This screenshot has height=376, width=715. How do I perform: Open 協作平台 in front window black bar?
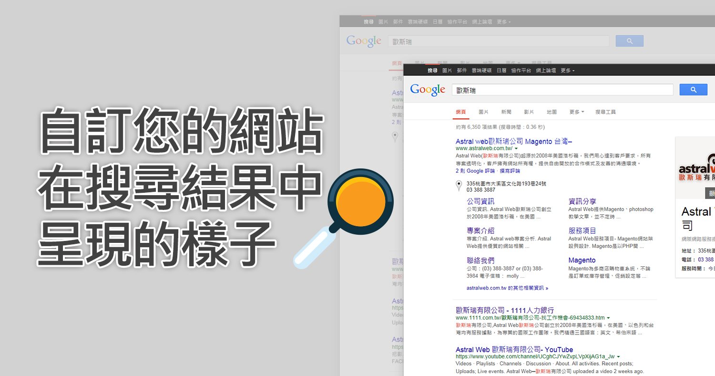click(521, 71)
